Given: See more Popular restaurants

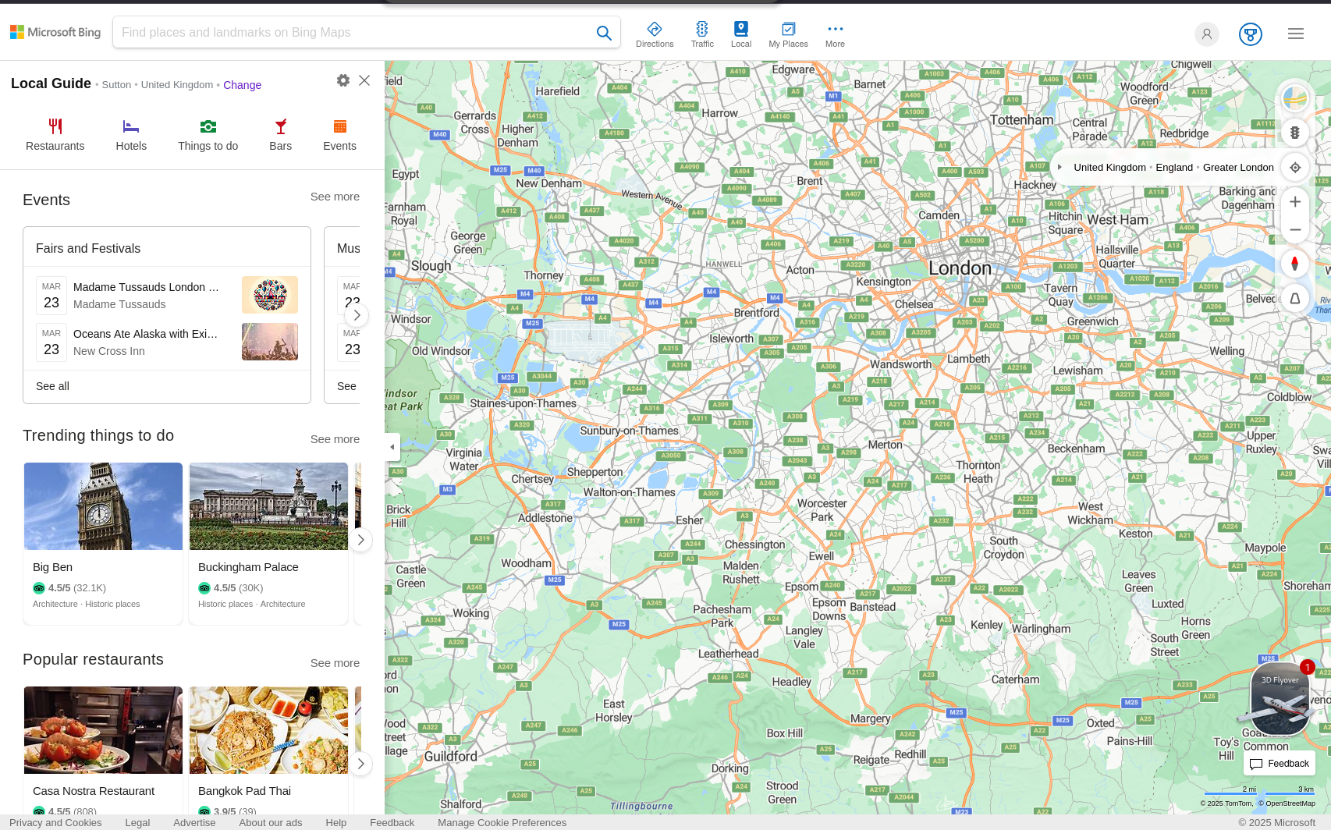Looking at the screenshot, I should [x=335, y=663].
